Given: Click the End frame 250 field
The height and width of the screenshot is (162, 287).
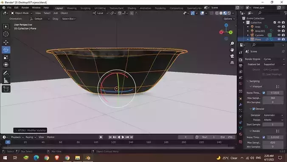Looking at the screenshot, I should [x=227, y=137].
